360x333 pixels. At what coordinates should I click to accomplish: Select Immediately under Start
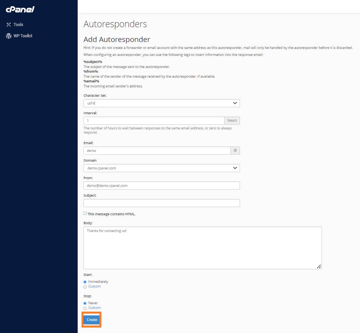click(85, 282)
